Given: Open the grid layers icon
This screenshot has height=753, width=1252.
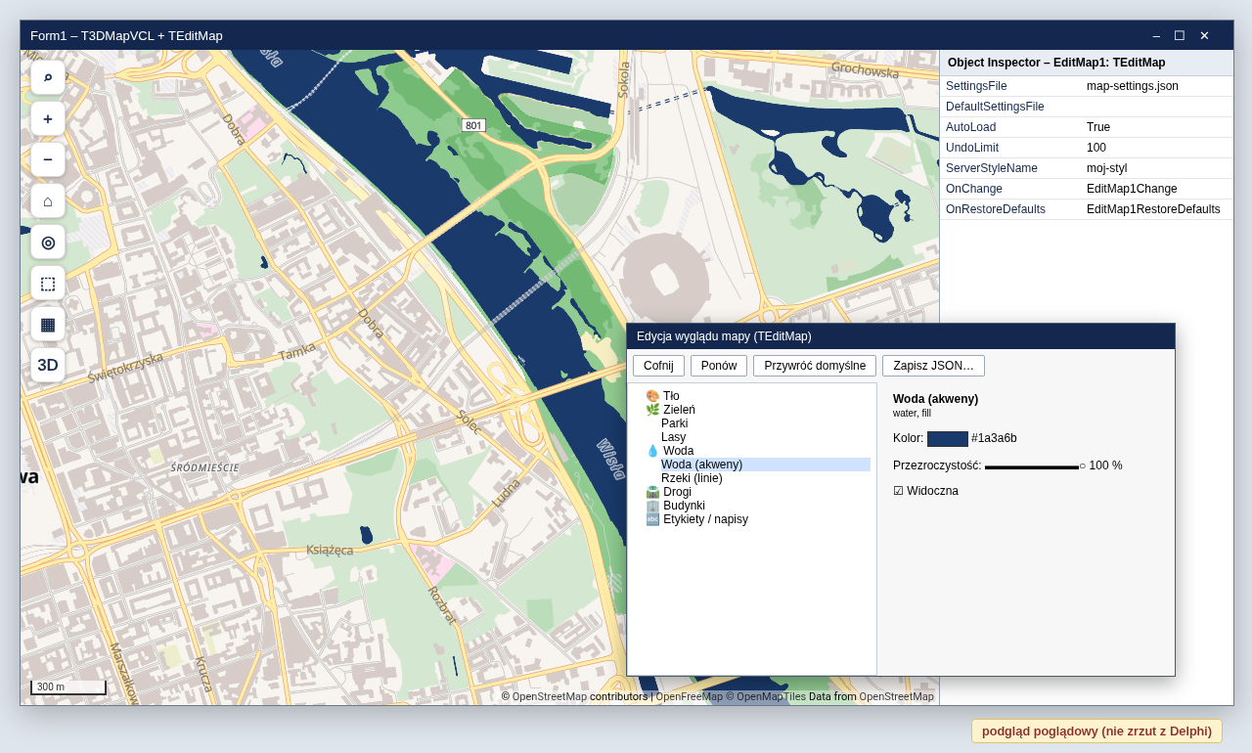Looking at the screenshot, I should [48, 324].
